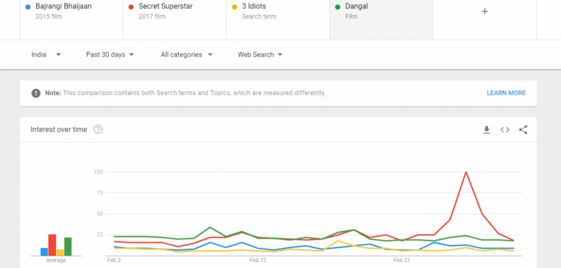Click the blue Bajrangi Bhaijaan average bar
The image size is (561, 268).
44,252
